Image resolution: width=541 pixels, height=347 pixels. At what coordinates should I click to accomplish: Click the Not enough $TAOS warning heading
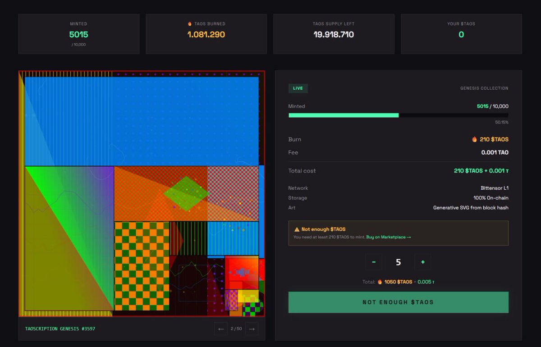(323, 229)
